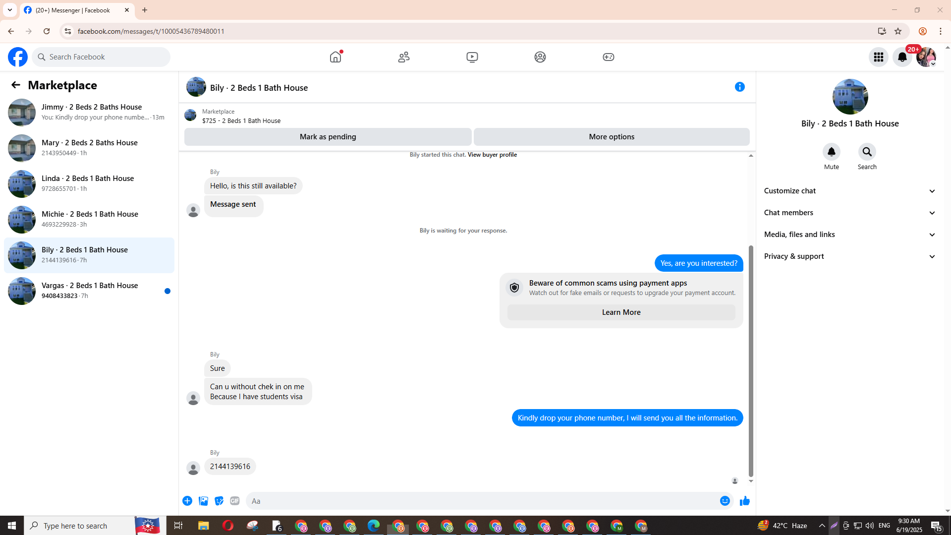
Task: Click chat scrollbar thumb
Action: click(751, 361)
